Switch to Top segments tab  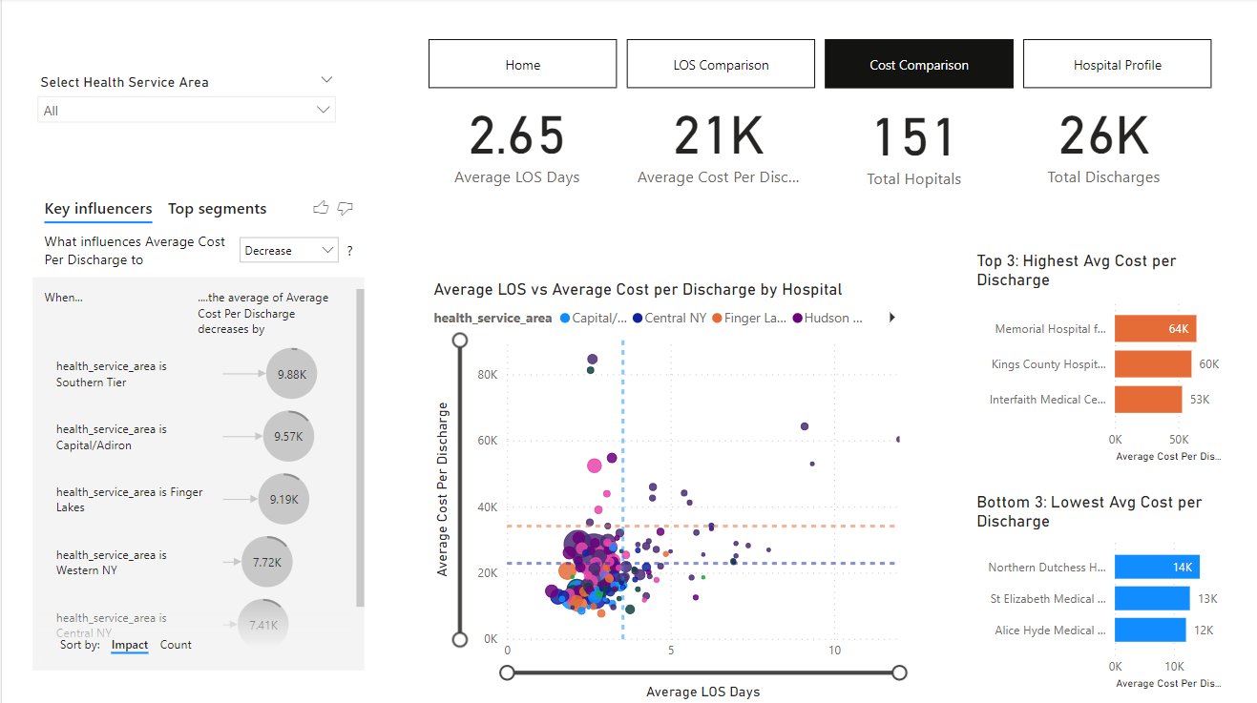tap(217, 209)
